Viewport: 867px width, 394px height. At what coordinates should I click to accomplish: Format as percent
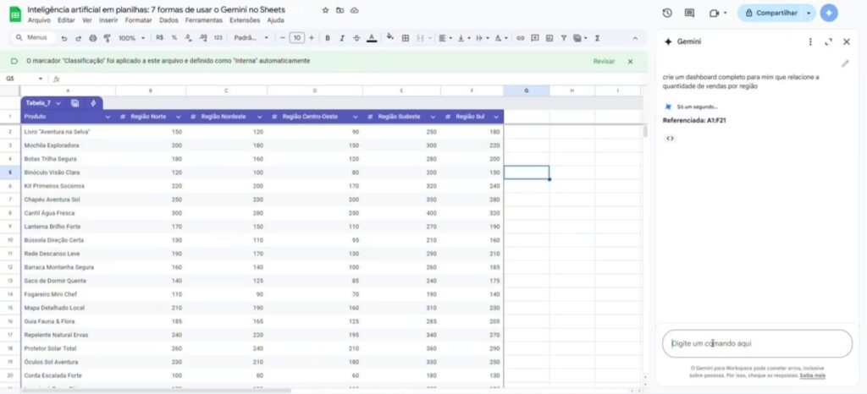174,38
